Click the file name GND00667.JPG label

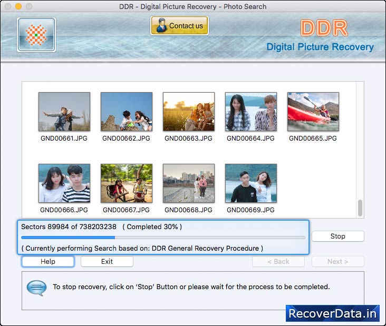tap(126, 210)
